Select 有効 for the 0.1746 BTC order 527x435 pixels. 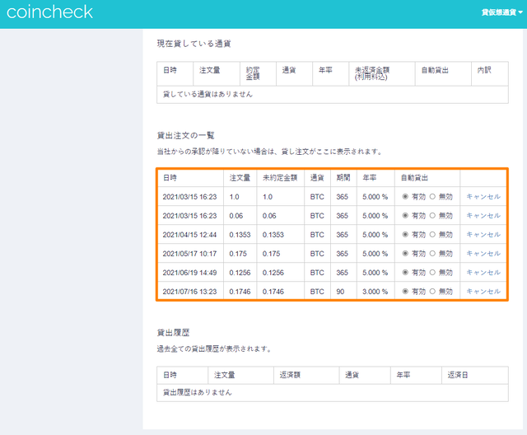tap(405, 292)
